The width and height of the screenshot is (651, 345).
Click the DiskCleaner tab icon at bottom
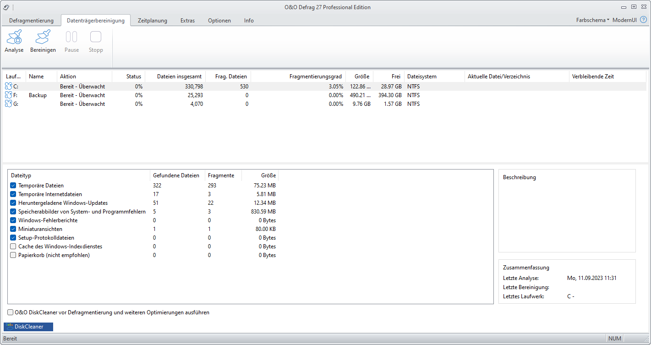9,327
